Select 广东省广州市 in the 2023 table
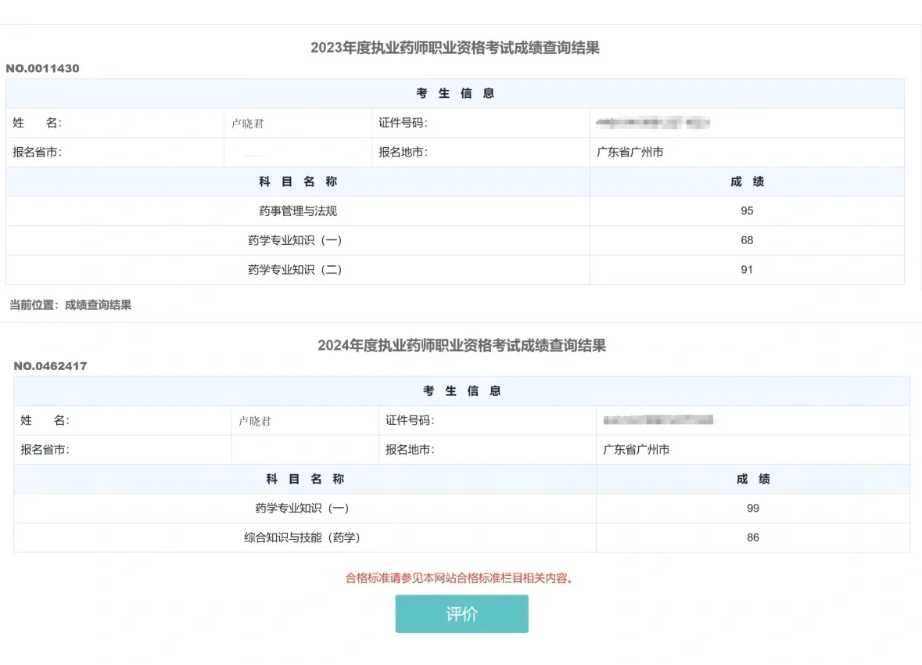922x665 pixels. (x=629, y=153)
